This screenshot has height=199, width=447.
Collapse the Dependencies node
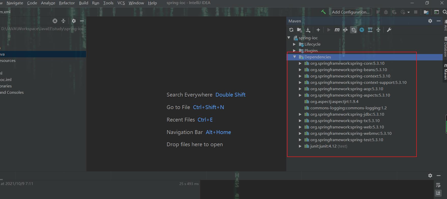coord(295,57)
